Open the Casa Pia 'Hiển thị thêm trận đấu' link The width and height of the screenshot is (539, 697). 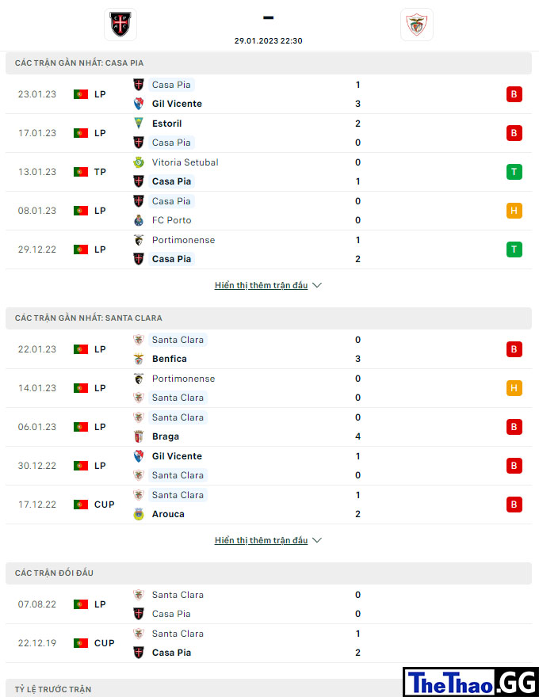pyautogui.click(x=261, y=285)
